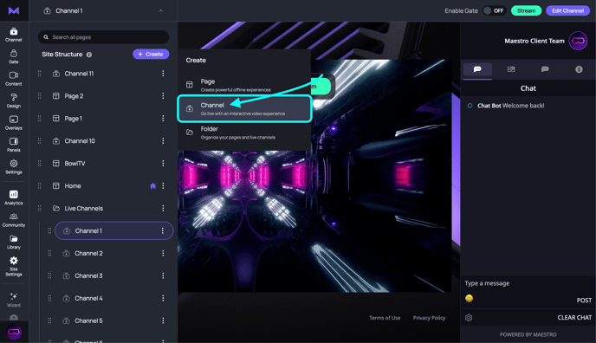
Task: Switch to the second chat bubble tab
Action: [545, 69]
